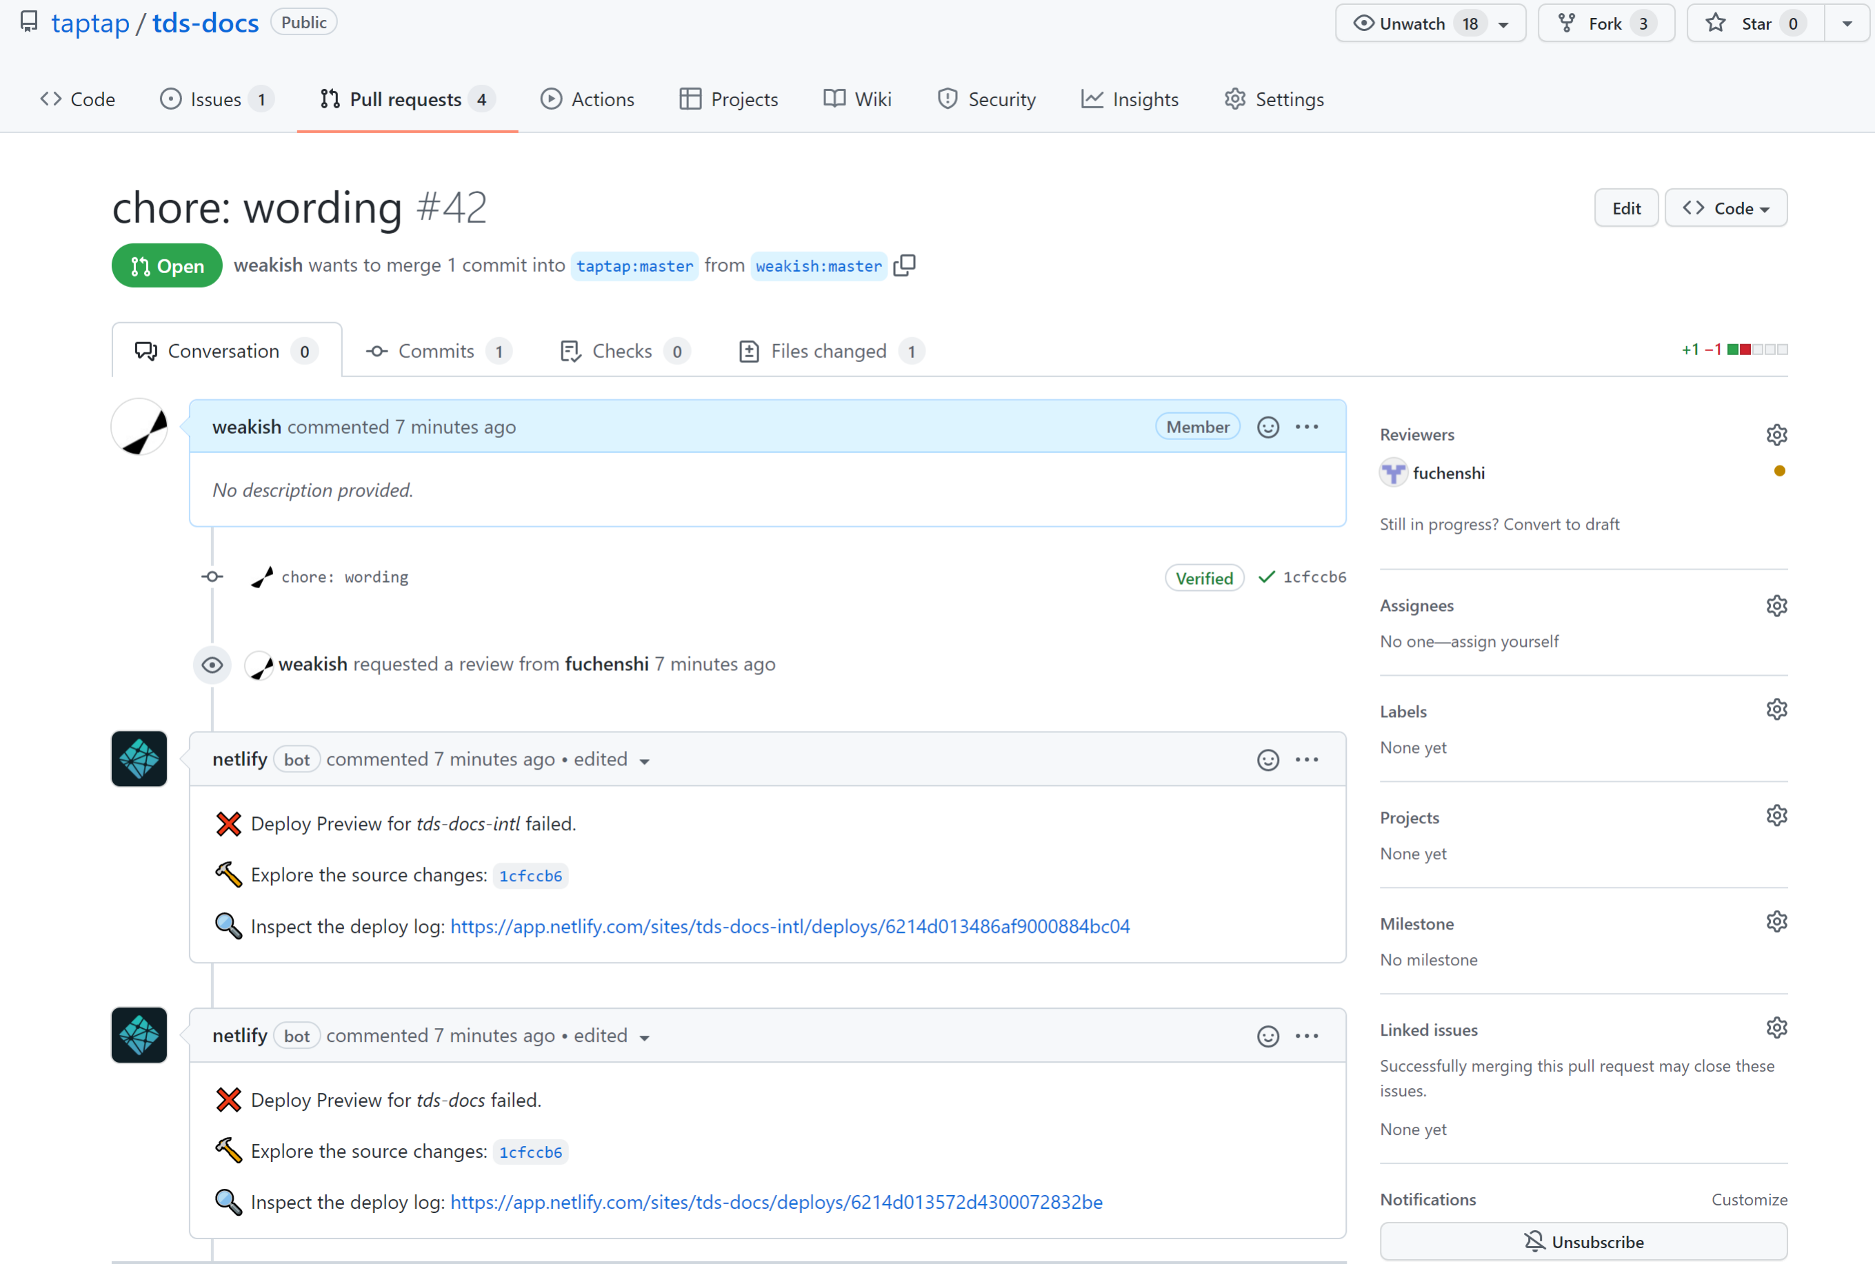Screen dimensions: 1875x1264
Task: Click Edit pull request button
Action: (x=1625, y=208)
